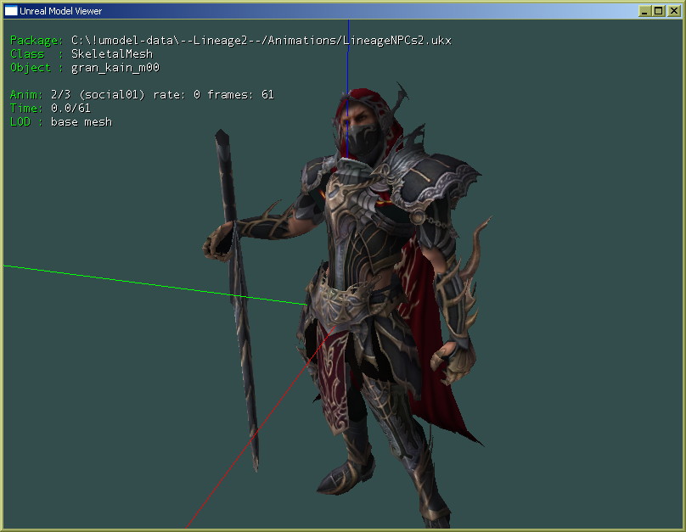Click the 'Class' label

[27, 53]
